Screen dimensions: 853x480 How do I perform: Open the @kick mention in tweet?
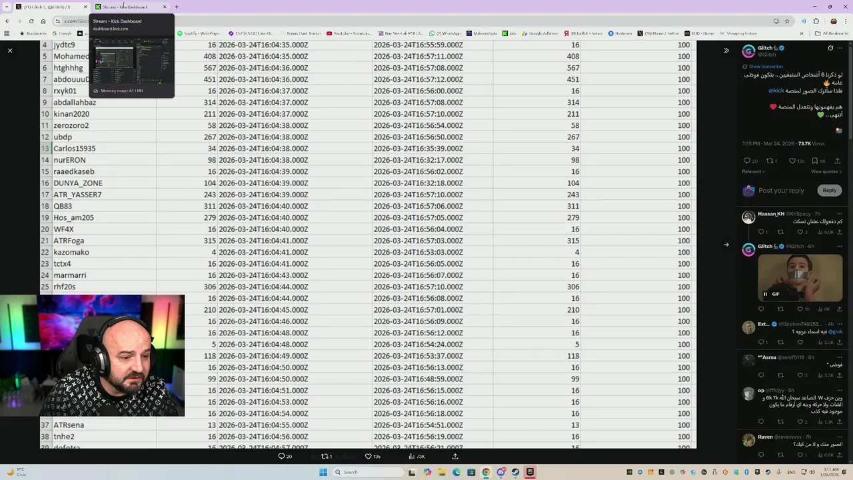pos(776,91)
